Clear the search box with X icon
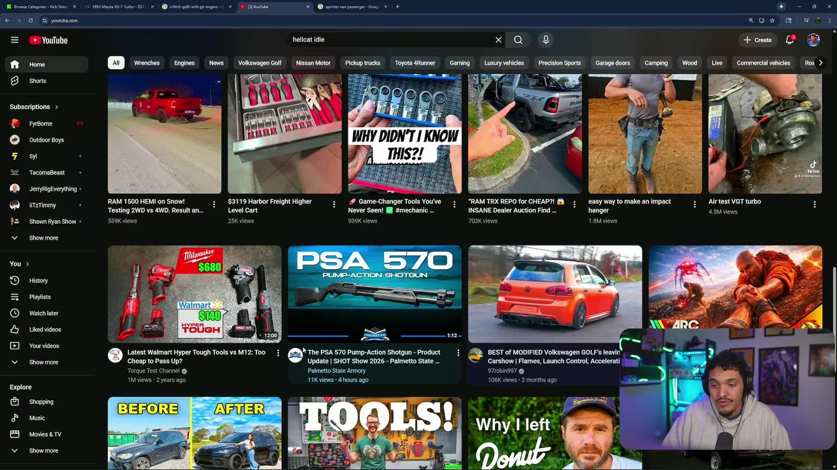This screenshot has height=470, width=837. [x=498, y=40]
